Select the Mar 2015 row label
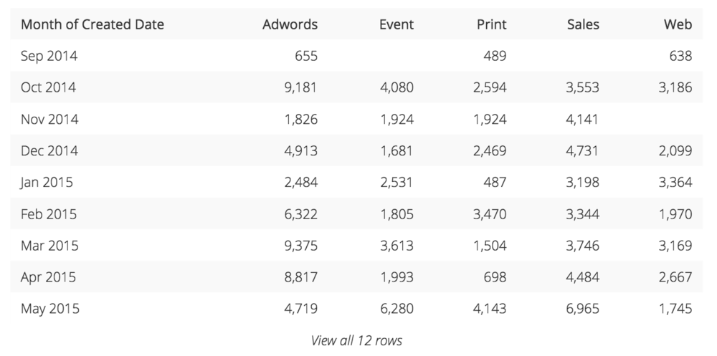Screen dimensions: 717x356 click(x=49, y=246)
